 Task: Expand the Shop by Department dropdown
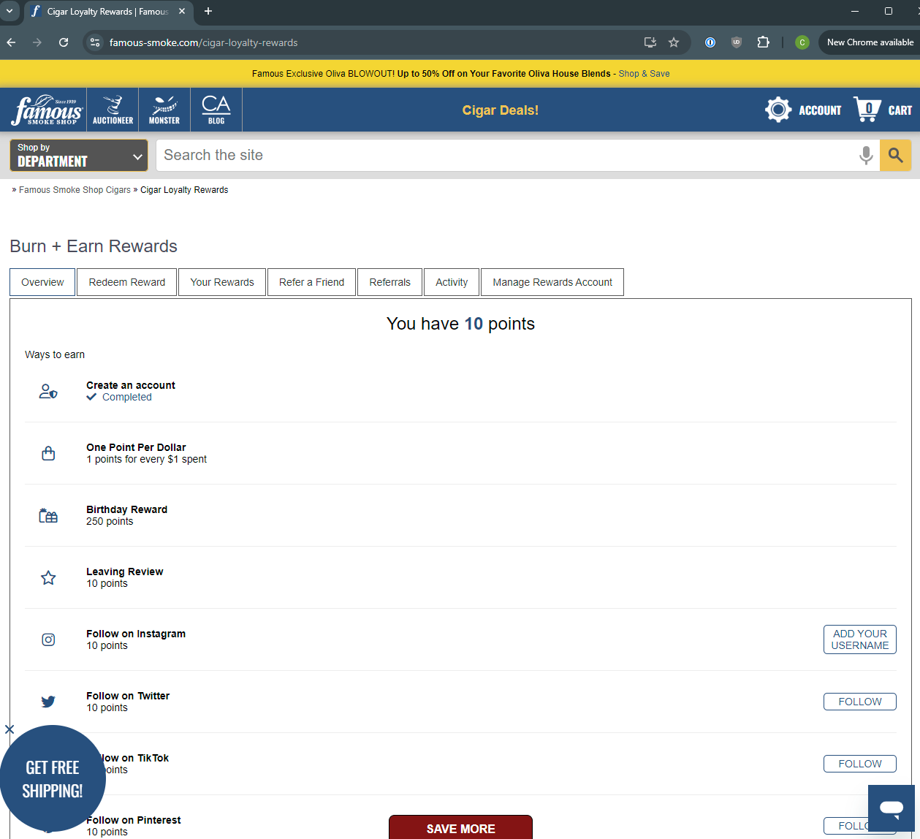(79, 155)
